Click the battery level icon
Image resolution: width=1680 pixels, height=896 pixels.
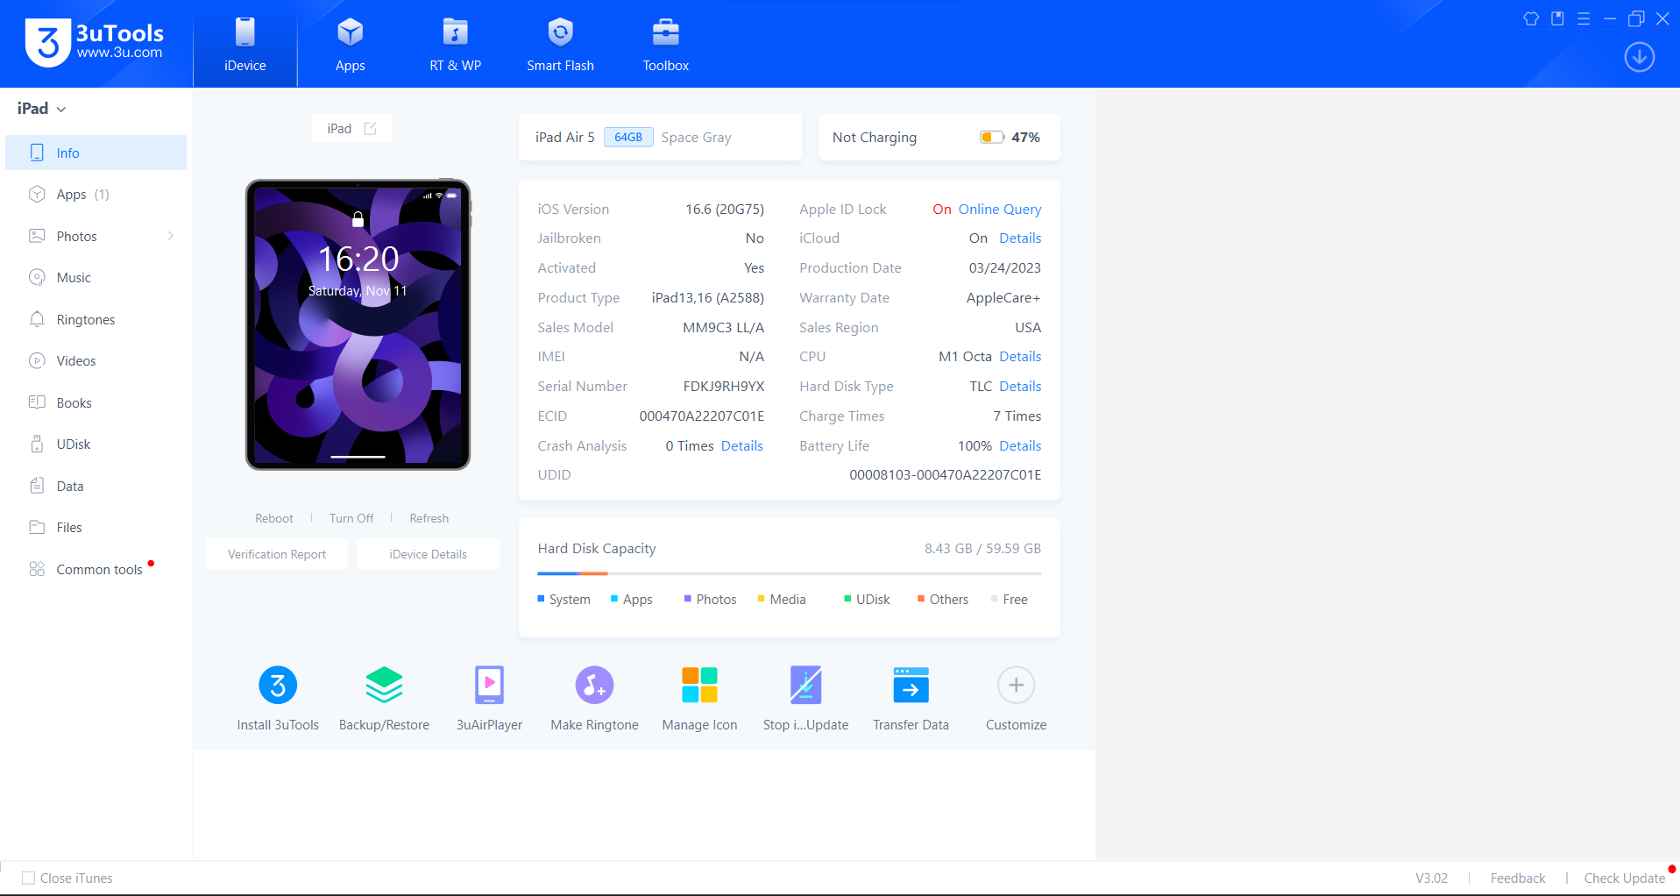992,138
